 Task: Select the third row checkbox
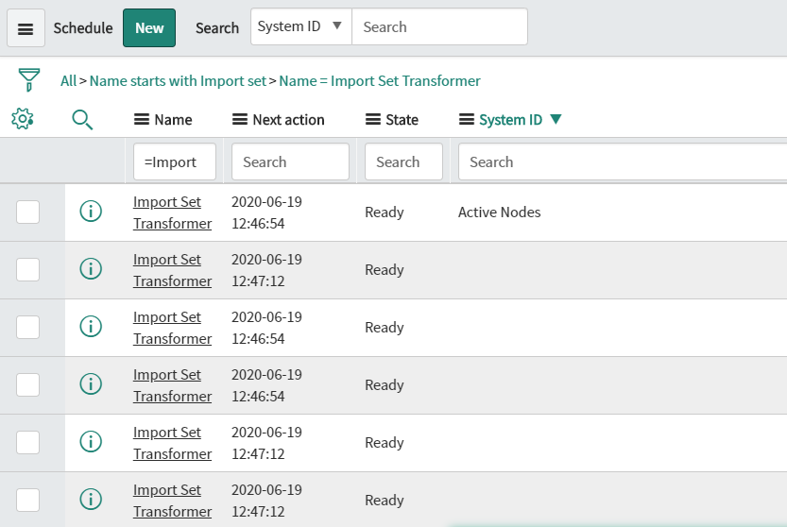[27, 327]
